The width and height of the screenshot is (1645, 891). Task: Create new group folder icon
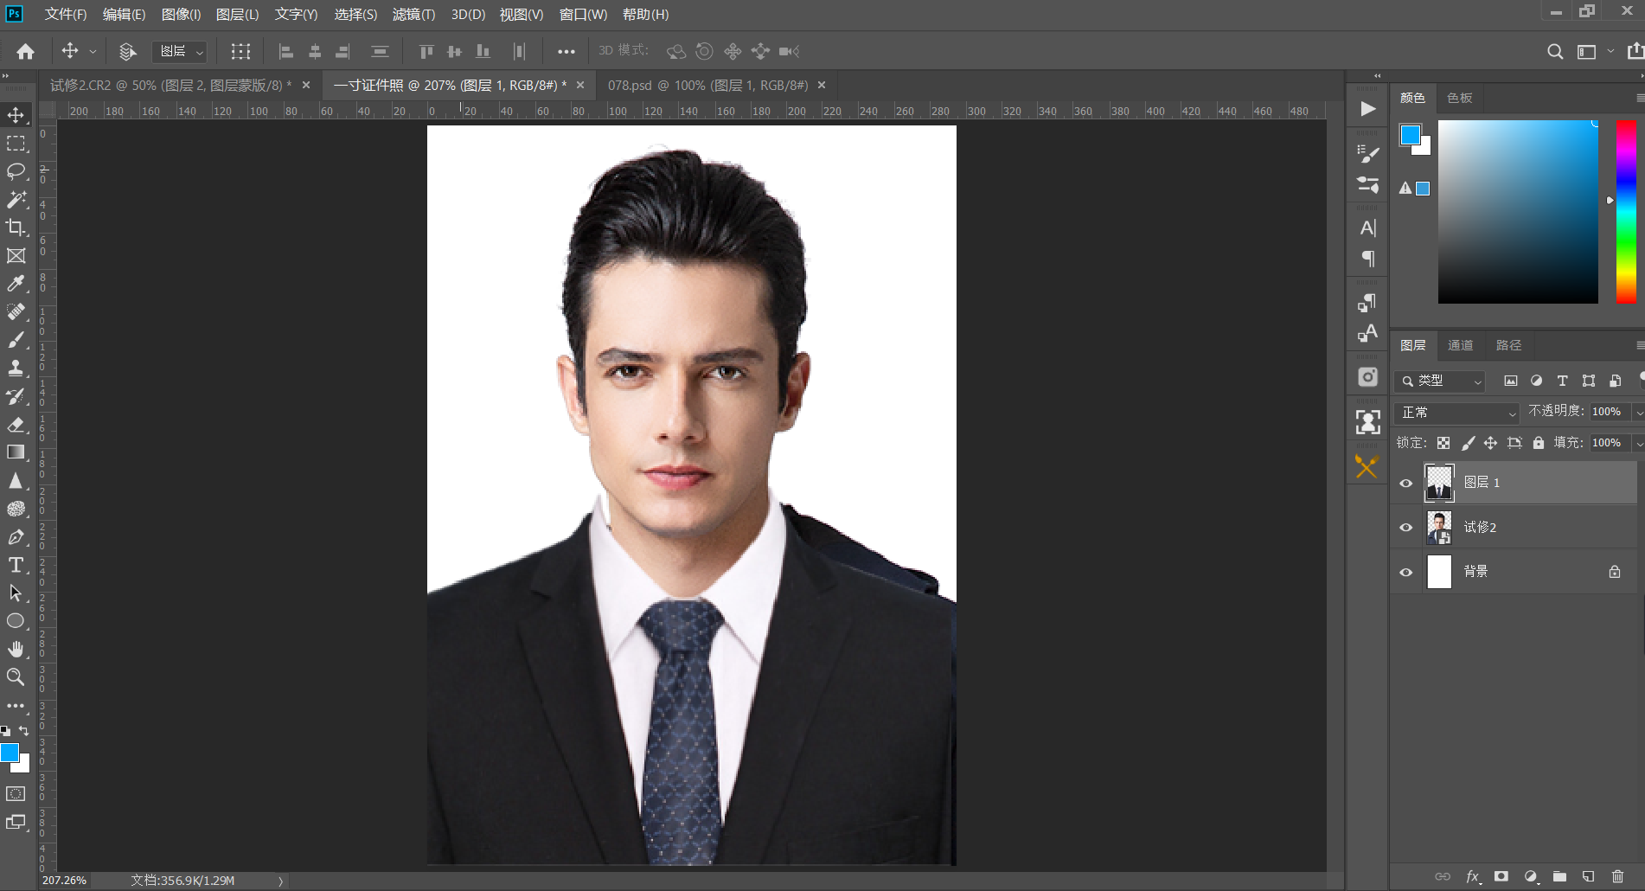(1559, 876)
